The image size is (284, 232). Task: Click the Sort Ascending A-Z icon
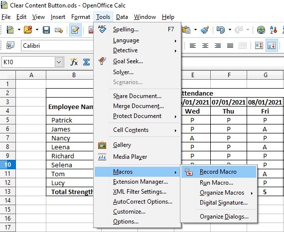(x=274, y=30)
